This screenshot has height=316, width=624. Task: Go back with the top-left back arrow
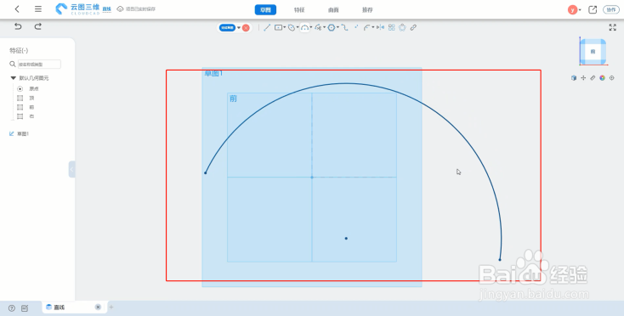[17, 9]
